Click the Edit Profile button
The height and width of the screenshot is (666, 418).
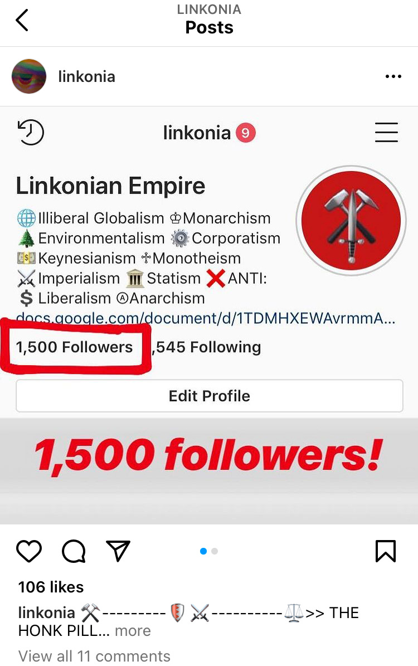point(210,396)
